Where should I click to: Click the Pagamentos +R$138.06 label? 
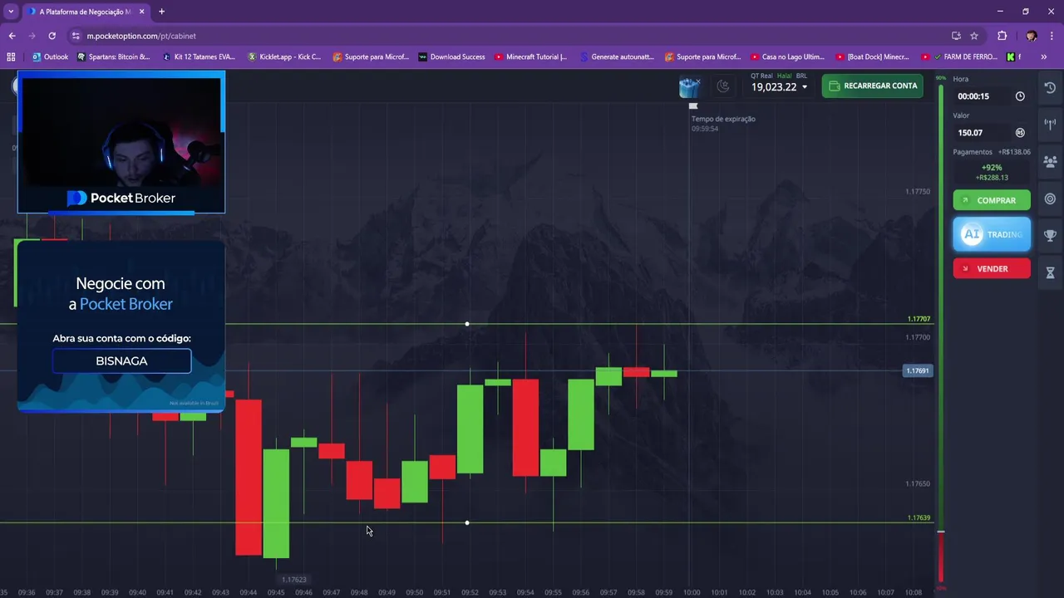[992, 152]
